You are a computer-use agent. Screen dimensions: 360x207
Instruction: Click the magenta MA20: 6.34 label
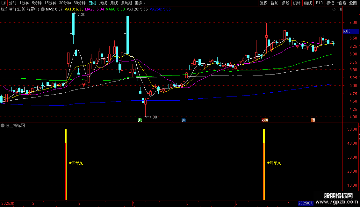click(95, 10)
